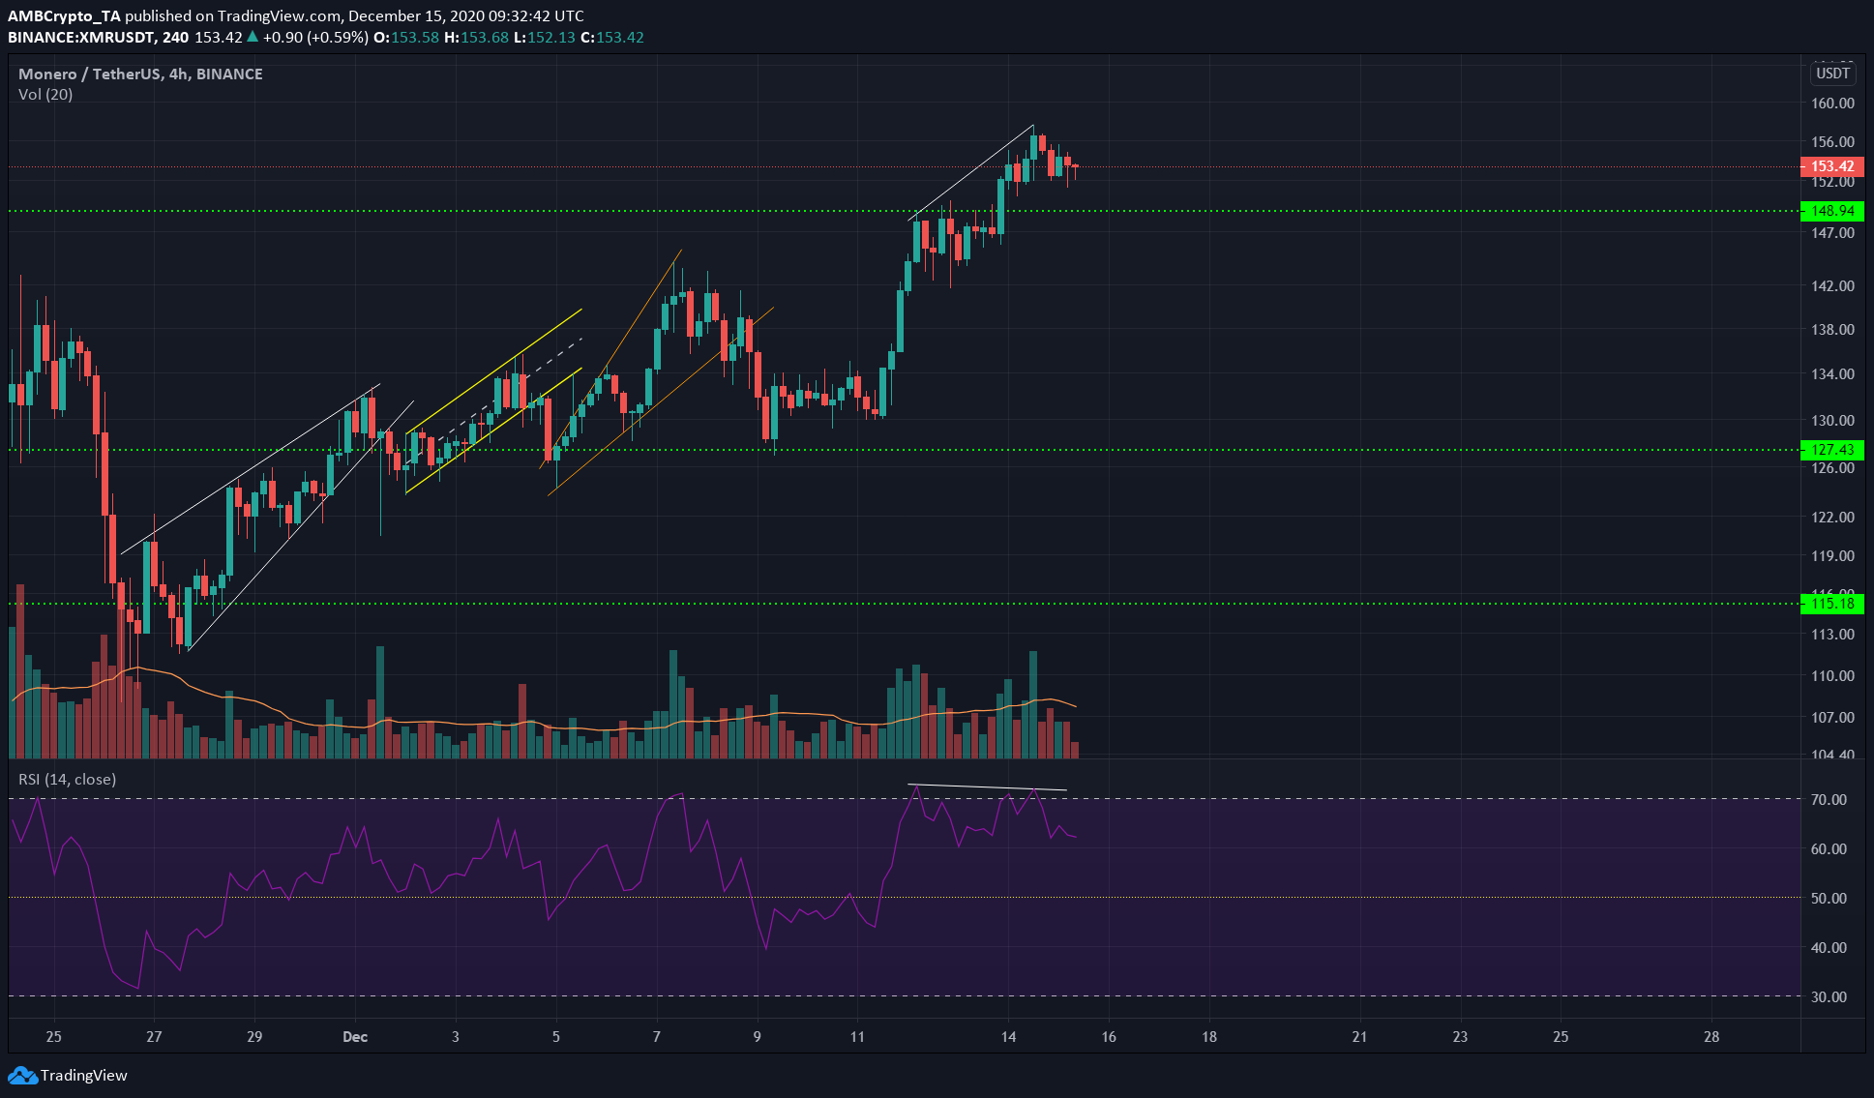Click the 142.00 price axis tick

(x=1832, y=285)
